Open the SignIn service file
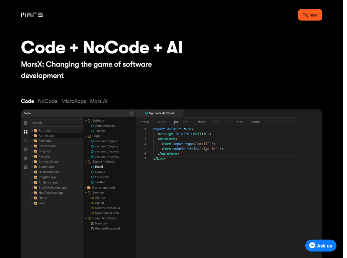Viewport: 347px width, 258px height. coord(99,203)
